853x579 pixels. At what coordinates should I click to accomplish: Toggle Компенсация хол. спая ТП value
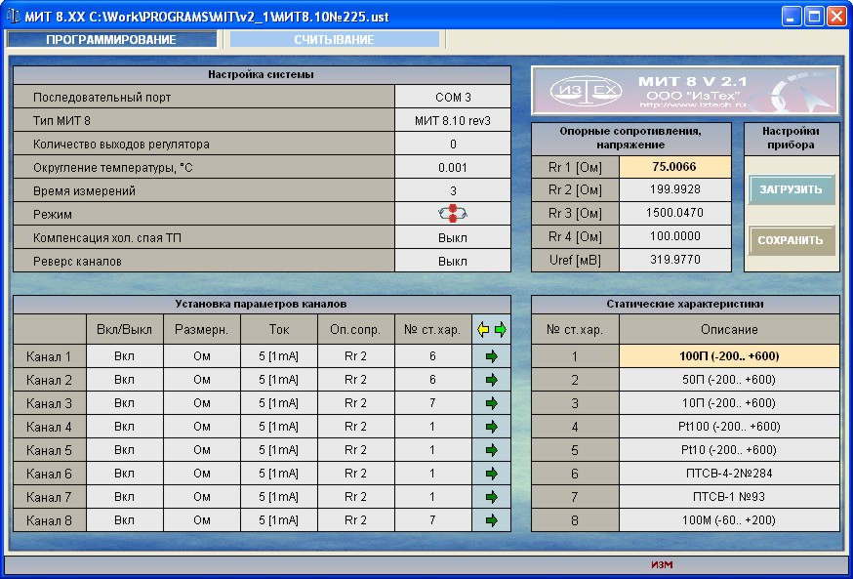(x=453, y=237)
